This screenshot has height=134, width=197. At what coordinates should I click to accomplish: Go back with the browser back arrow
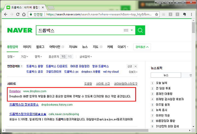tap(6, 14)
